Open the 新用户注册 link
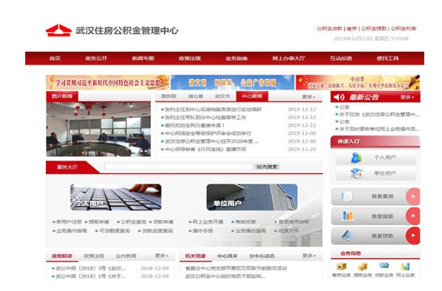The height and width of the screenshot is (291, 442). tap(69, 222)
